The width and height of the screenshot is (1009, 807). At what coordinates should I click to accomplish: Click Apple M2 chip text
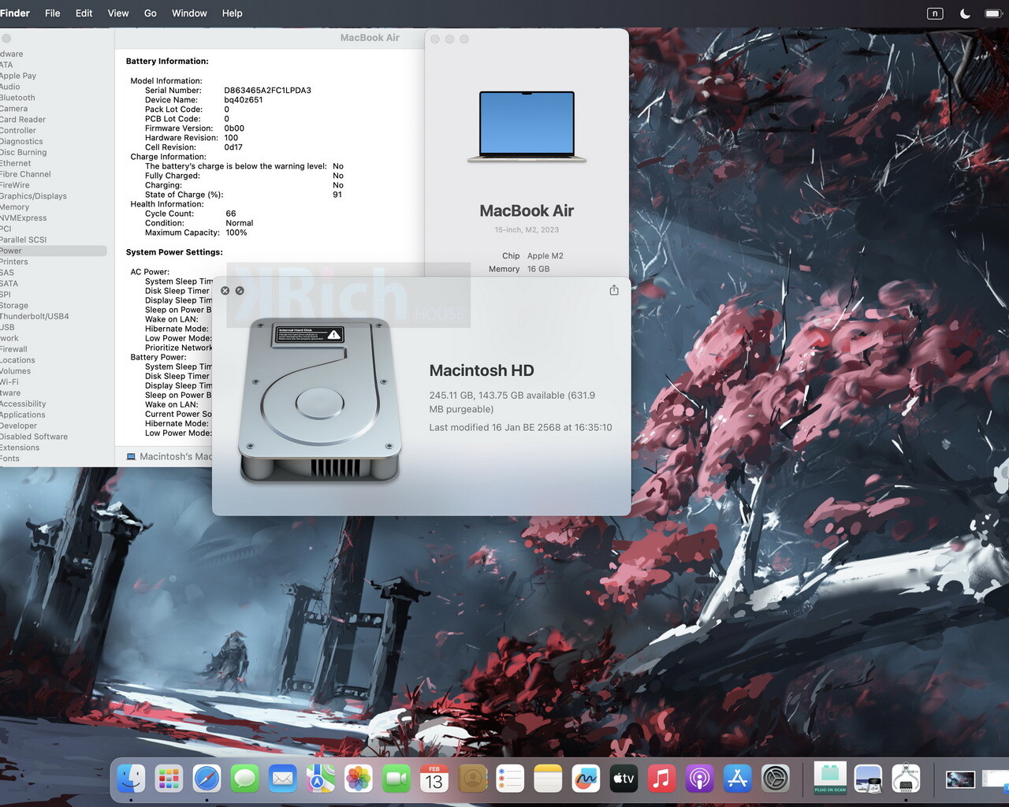tap(545, 256)
